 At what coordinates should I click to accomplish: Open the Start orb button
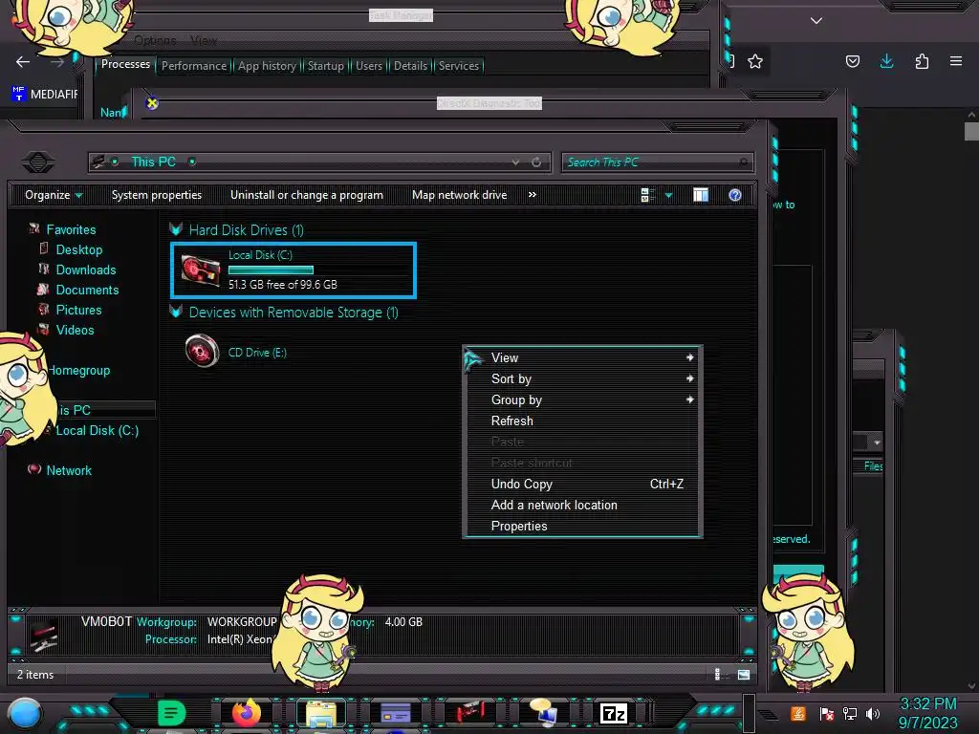click(x=25, y=714)
